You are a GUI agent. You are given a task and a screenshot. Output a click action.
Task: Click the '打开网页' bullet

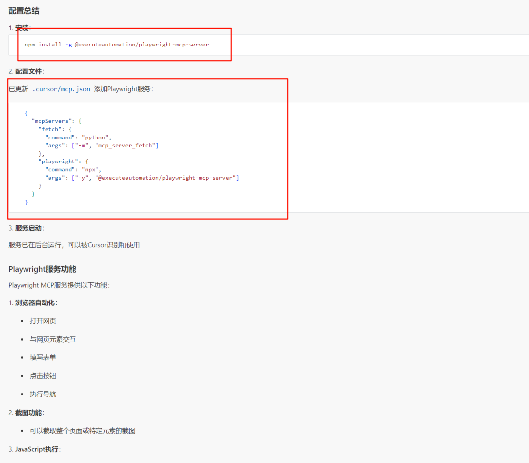pyautogui.click(x=43, y=321)
